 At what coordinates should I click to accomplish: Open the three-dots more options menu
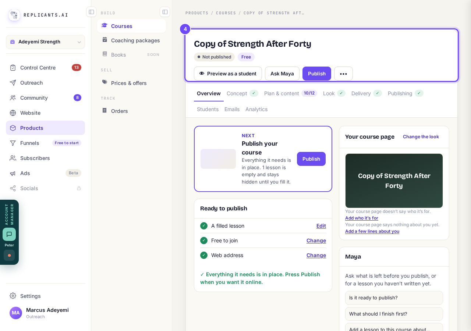343,74
